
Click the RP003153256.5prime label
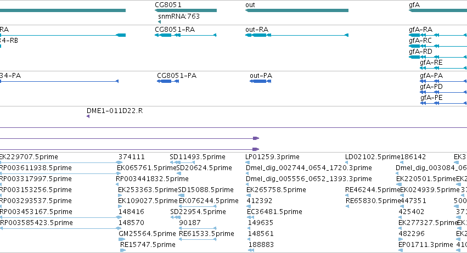36,190
